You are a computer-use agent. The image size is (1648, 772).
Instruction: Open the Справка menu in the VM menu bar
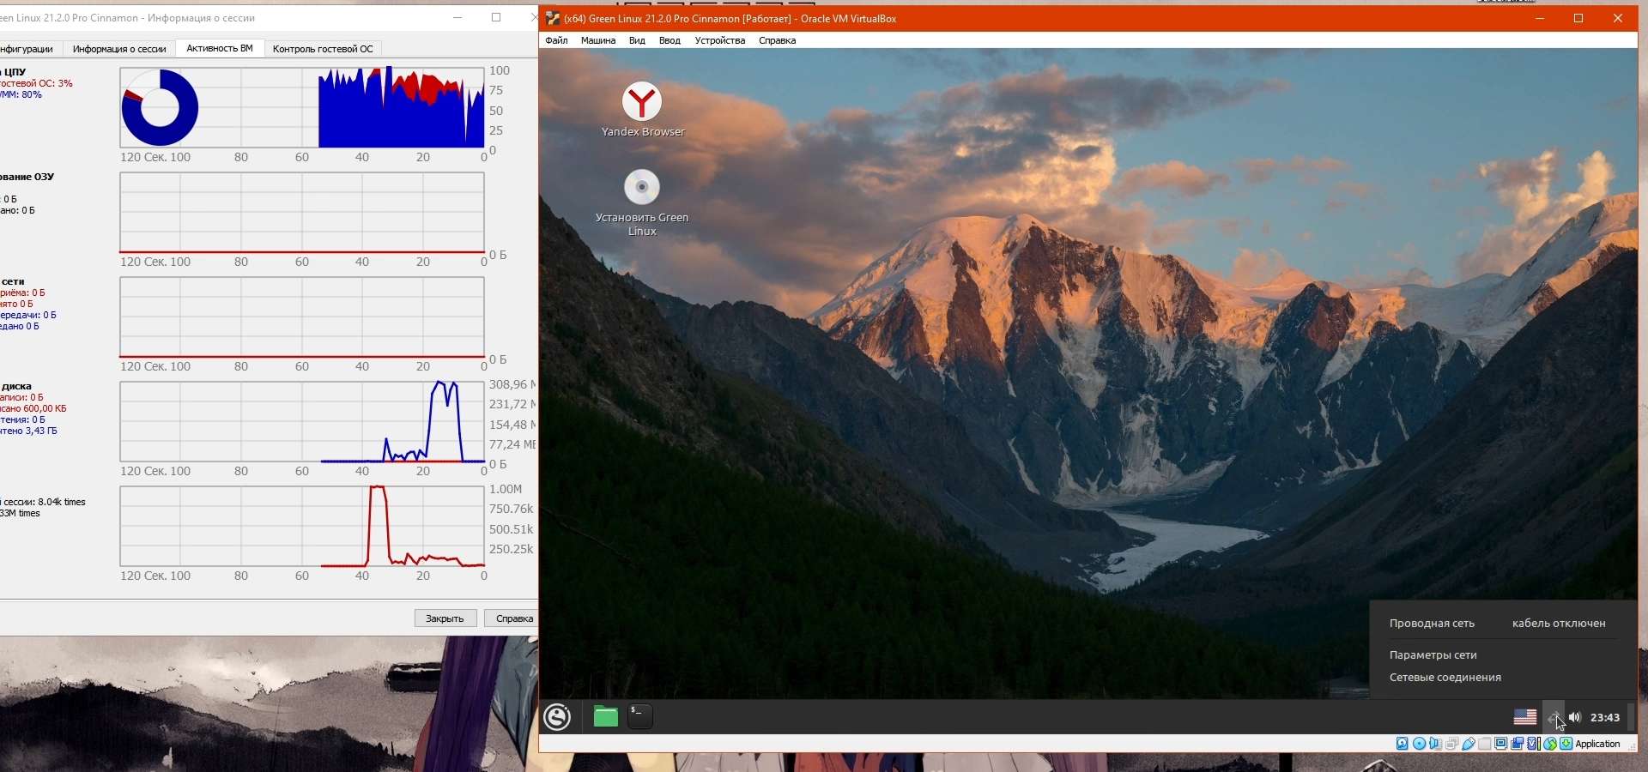[778, 40]
